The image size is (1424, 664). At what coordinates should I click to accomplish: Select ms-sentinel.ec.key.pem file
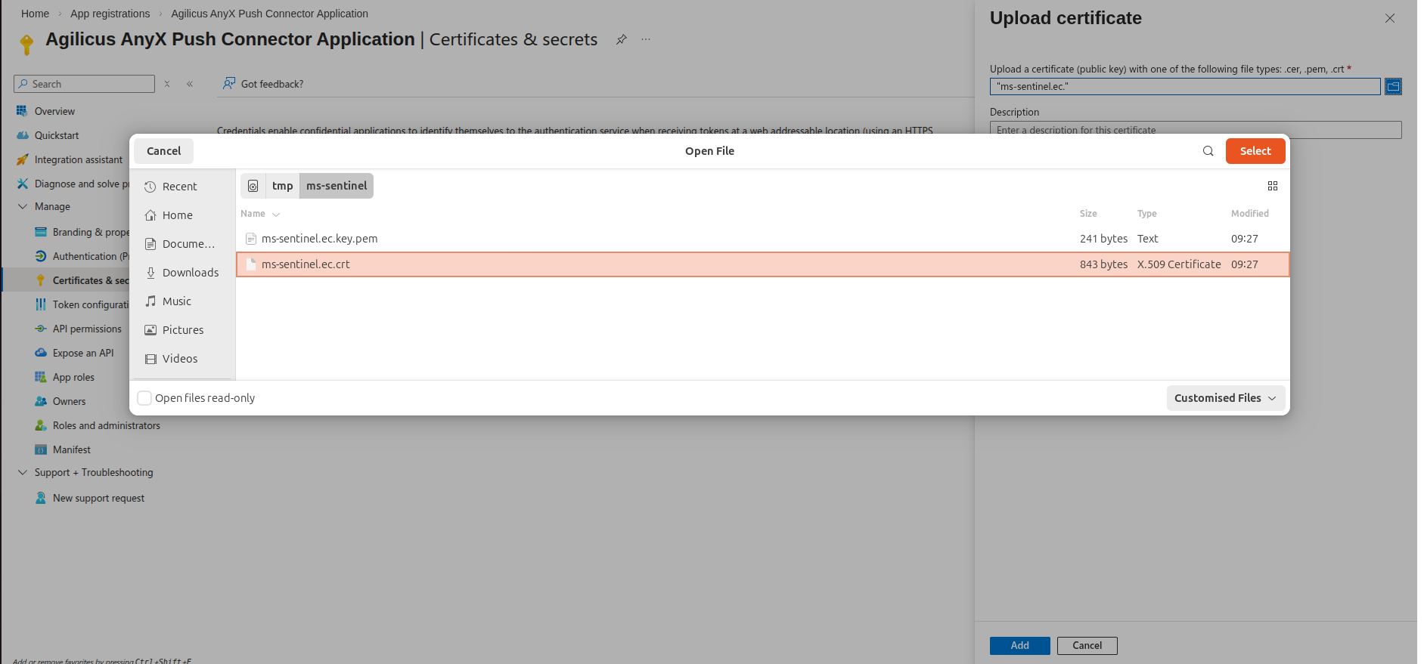point(762,239)
